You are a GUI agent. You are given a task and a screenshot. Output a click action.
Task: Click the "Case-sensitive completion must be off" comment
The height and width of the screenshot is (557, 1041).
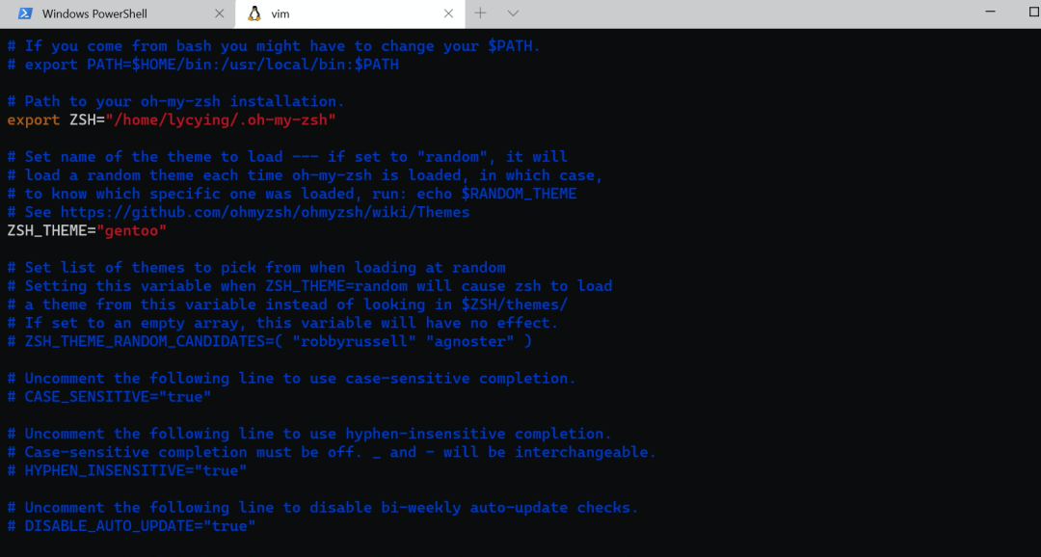[x=332, y=452]
